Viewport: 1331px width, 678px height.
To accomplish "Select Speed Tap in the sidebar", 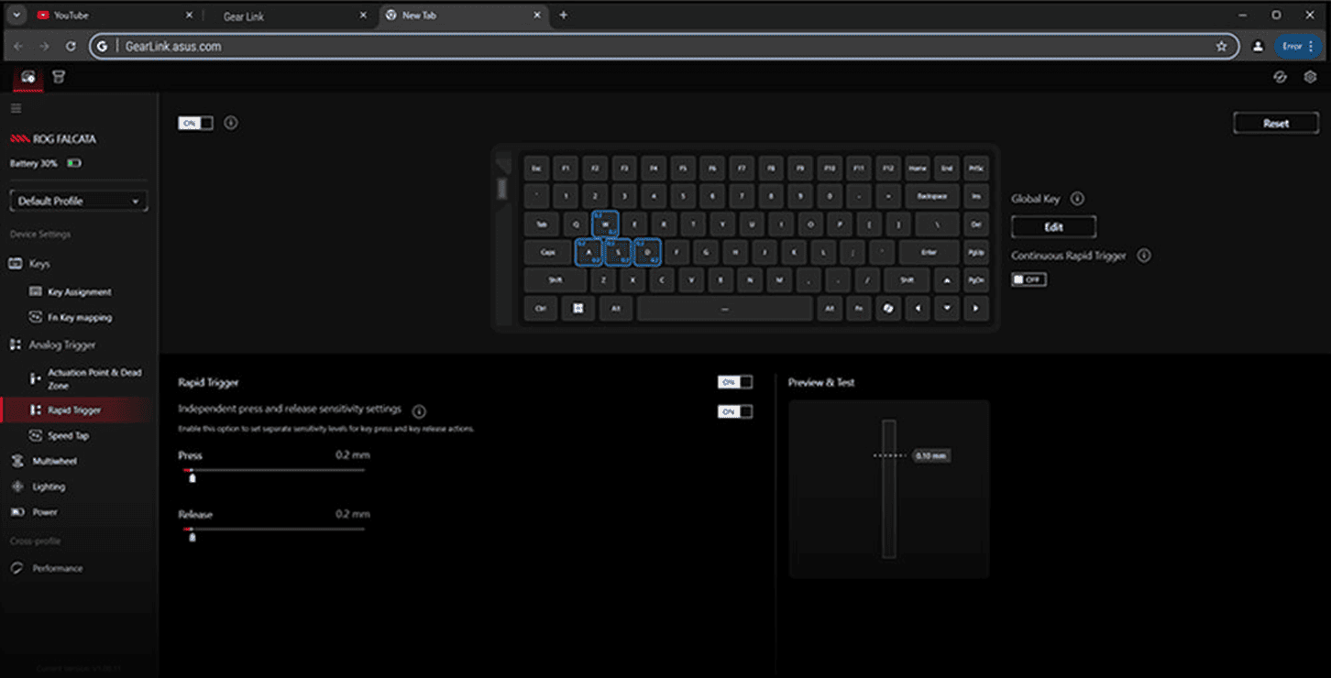I will coord(68,436).
